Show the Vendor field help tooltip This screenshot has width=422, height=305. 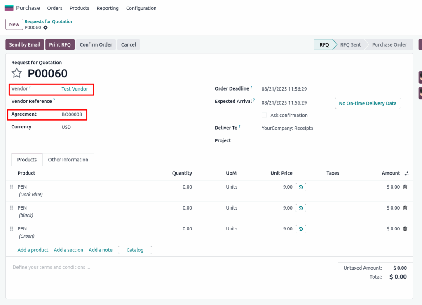coord(30,87)
